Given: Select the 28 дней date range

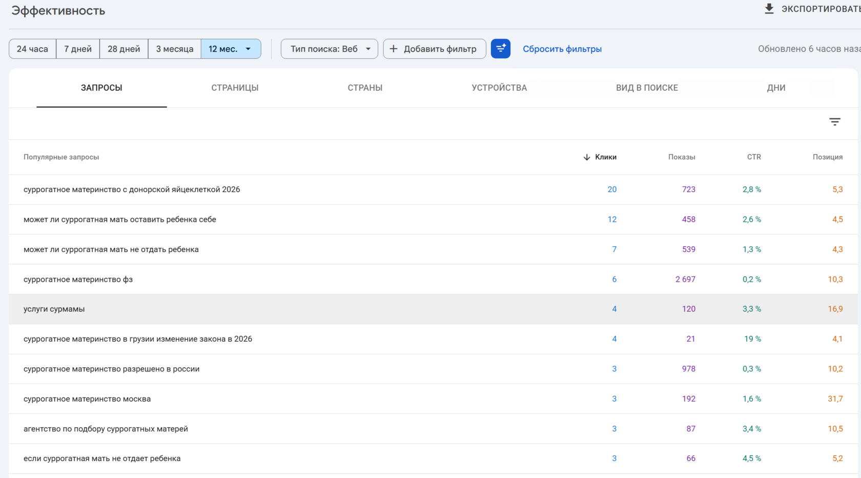Looking at the screenshot, I should pyautogui.click(x=124, y=49).
